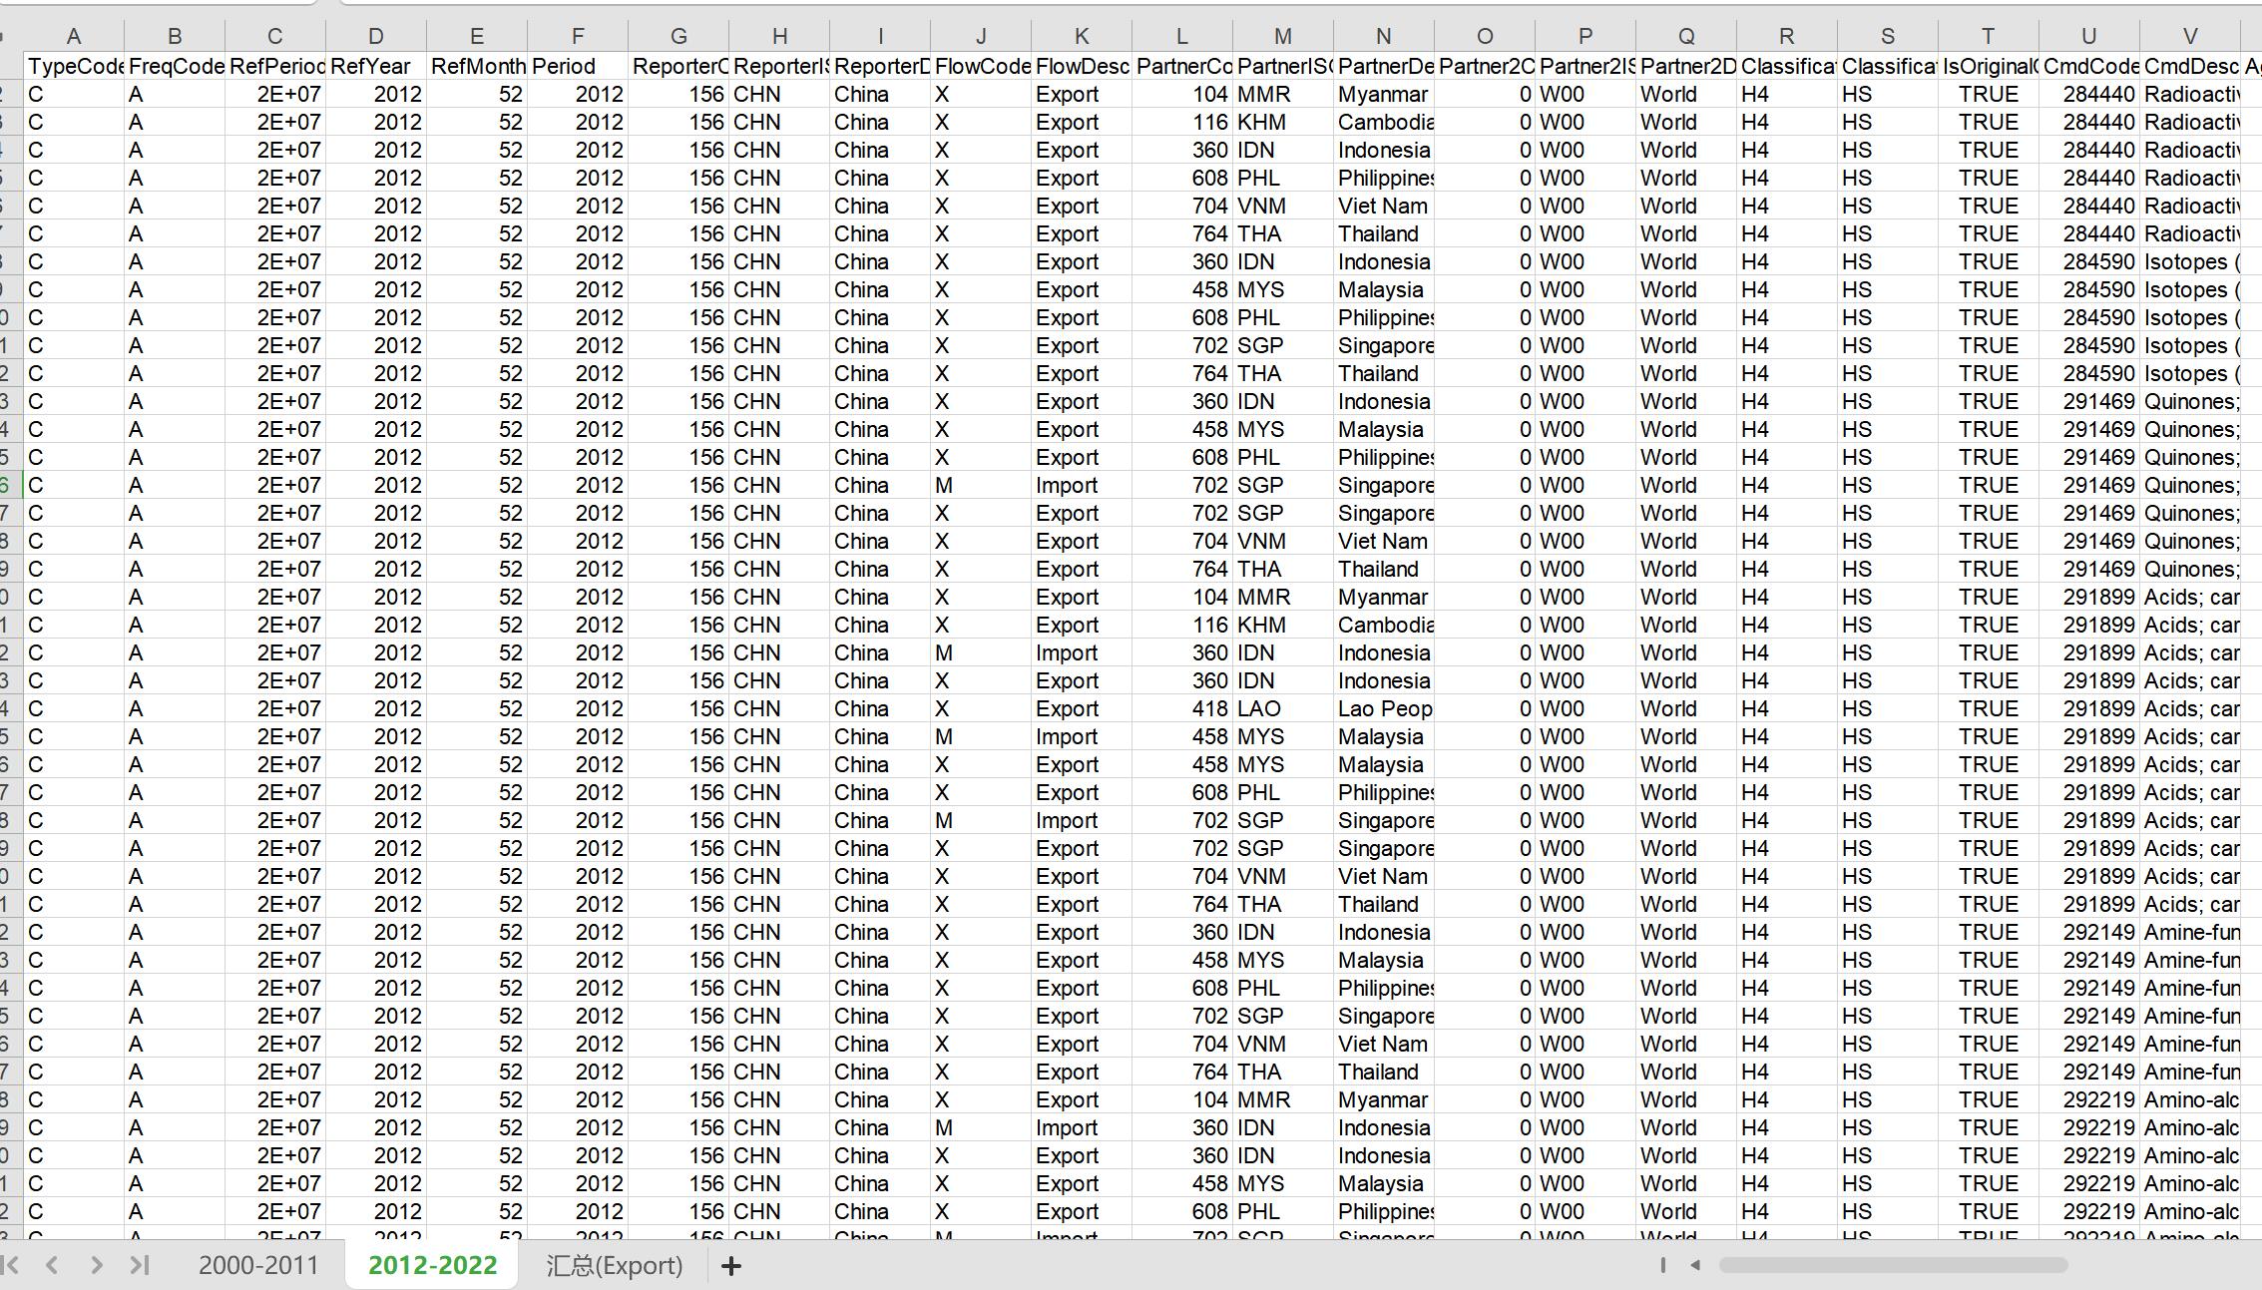Select column U header
Viewport: 2262px width, 1290px height.
pos(2088,37)
